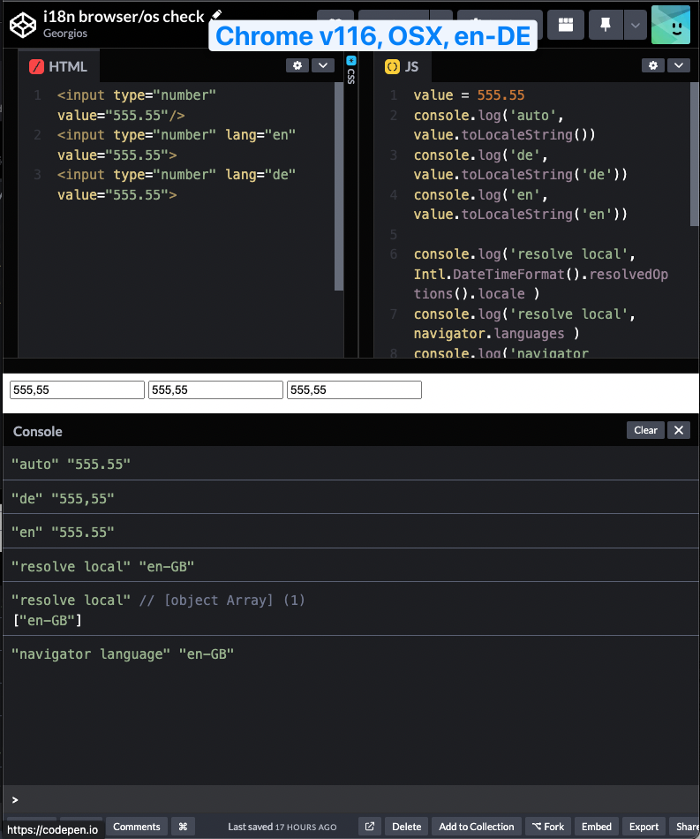Open the Export menu
700x839 pixels.
[644, 827]
